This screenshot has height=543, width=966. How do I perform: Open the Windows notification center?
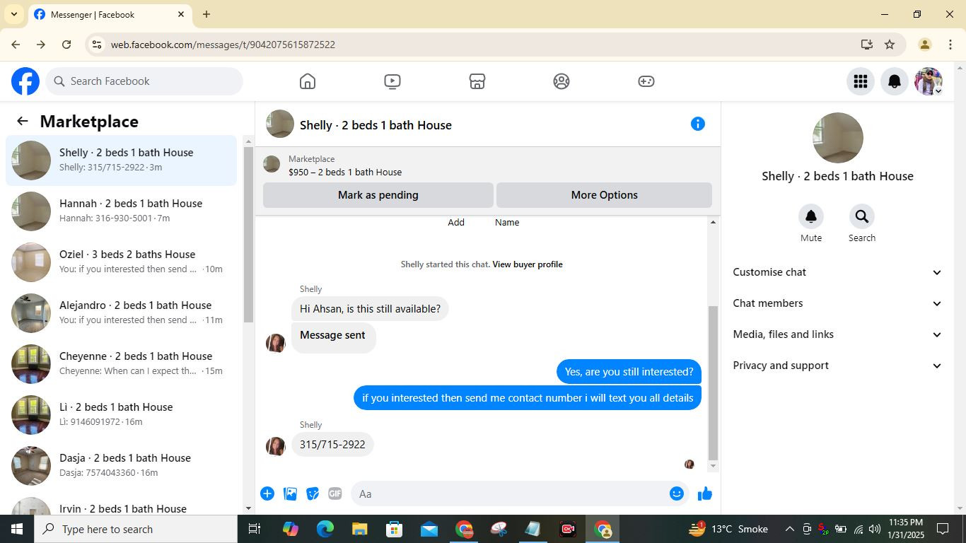(x=943, y=529)
